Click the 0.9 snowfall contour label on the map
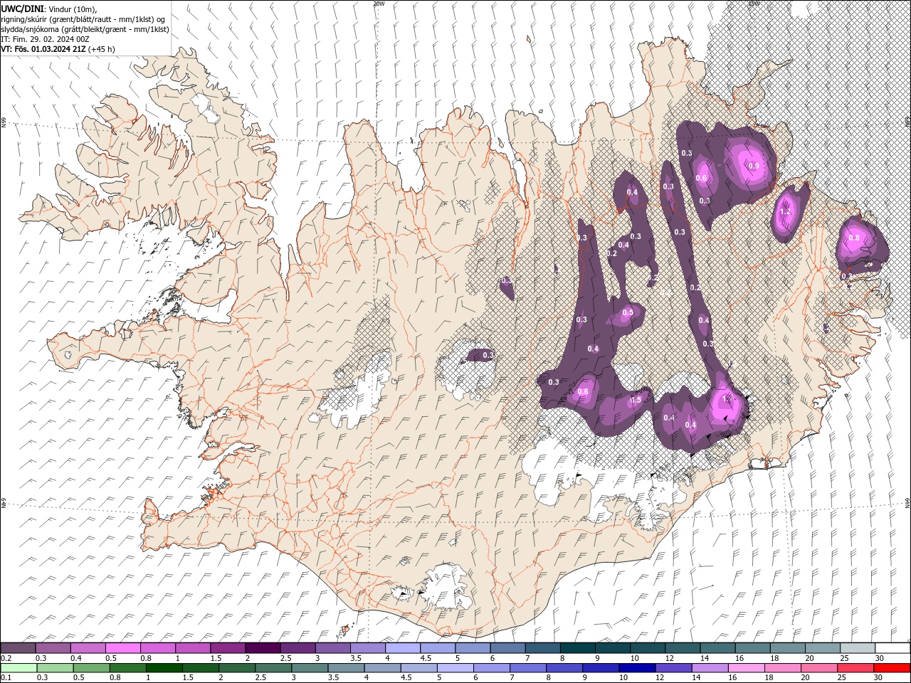911x683 pixels. point(754,166)
